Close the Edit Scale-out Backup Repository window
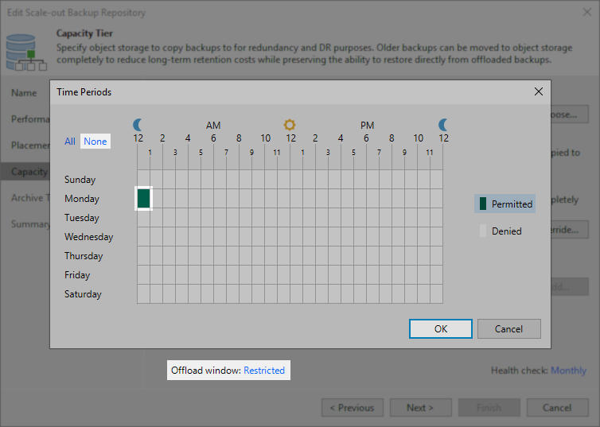This screenshot has height=427, width=600. tap(587, 12)
